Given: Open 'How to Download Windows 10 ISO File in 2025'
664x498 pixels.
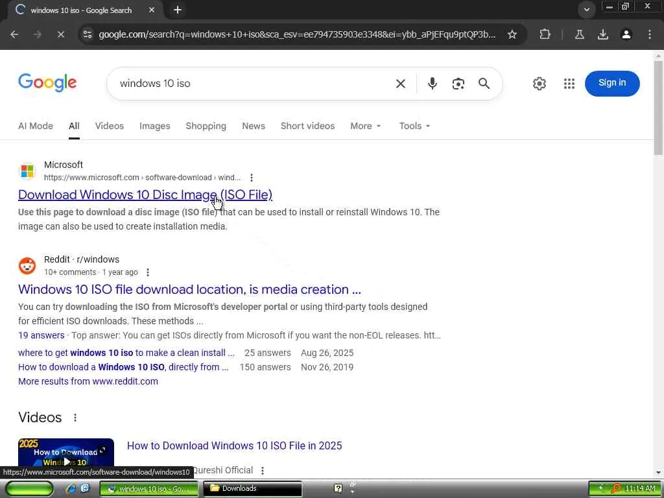Looking at the screenshot, I should click(235, 445).
